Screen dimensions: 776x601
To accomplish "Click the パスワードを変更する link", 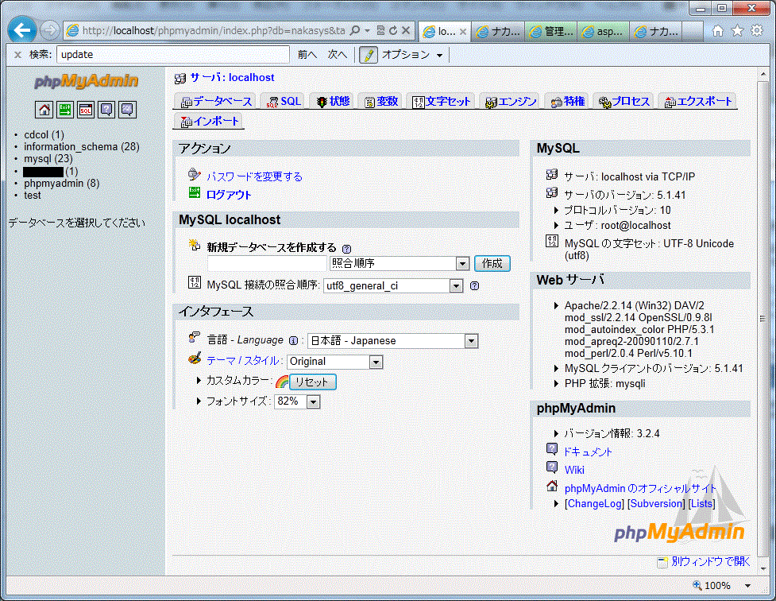I will pyautogui.click(x=254, y=176).
